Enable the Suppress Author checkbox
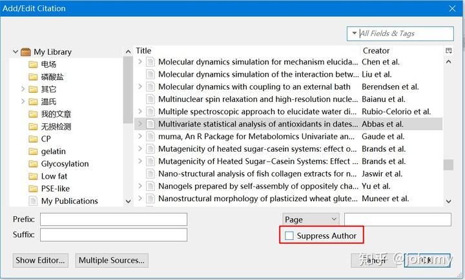The image size is (465, 280). tap(289, 236)
